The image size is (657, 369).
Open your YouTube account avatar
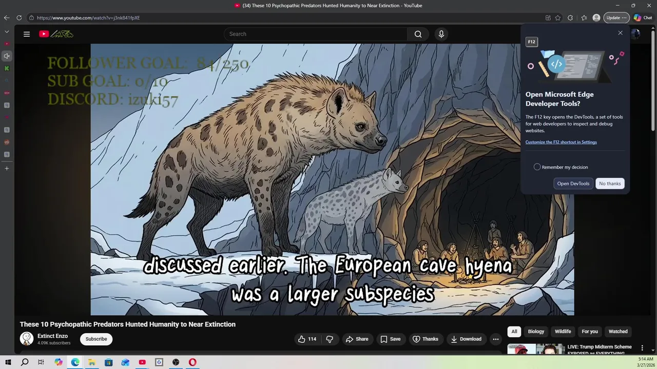[x=635, y=34]
